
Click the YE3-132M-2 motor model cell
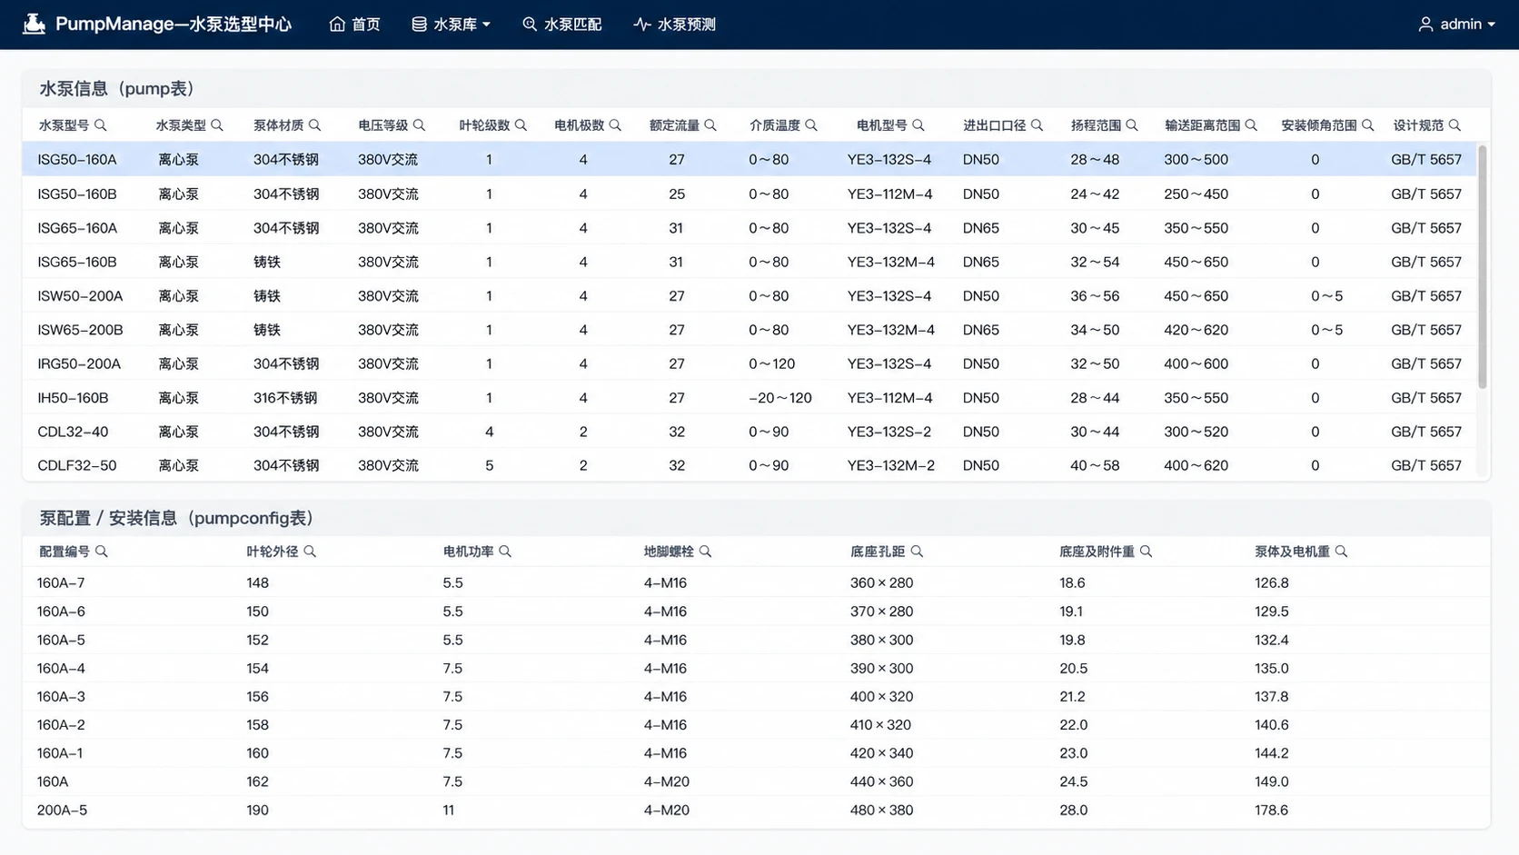[891, 465]
